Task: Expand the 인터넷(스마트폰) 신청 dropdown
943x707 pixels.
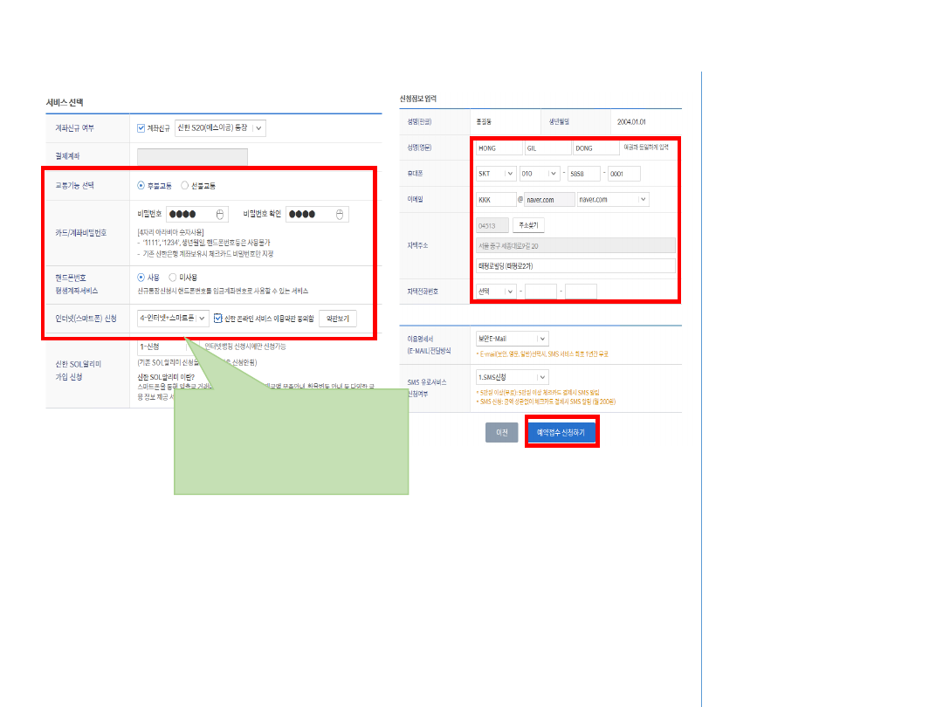Action: pyautogui.click(x=203, y=319)
